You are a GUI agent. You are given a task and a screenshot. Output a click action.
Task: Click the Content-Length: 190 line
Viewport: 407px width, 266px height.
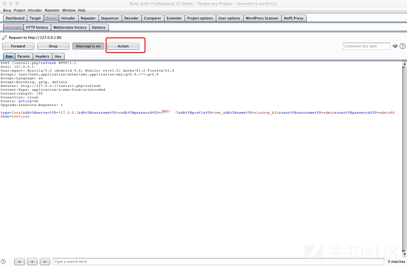click(22, 94)
